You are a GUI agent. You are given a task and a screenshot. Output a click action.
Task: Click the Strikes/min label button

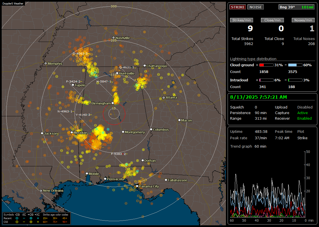241,20
